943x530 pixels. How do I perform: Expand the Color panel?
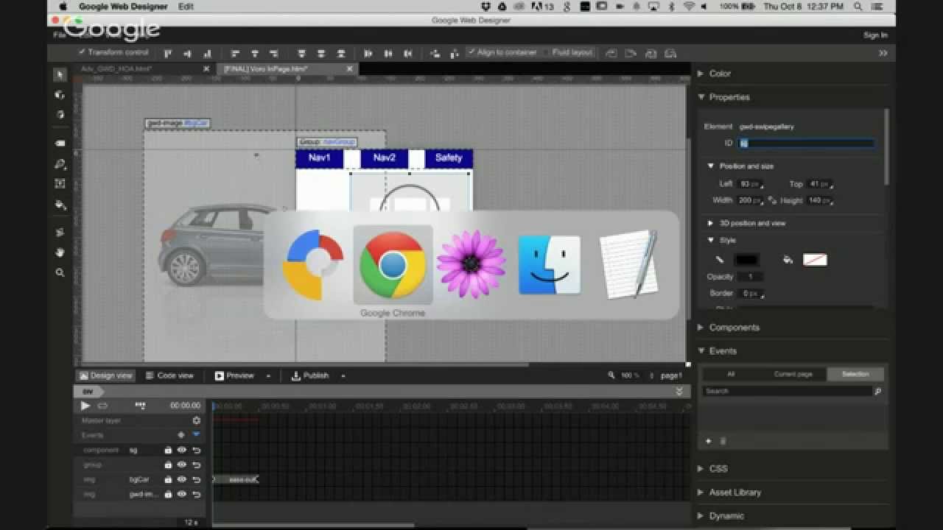pos(719,74)
